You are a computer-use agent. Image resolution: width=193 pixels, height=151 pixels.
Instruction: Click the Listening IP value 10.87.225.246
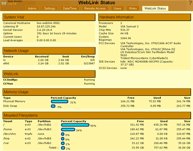pos(46,26)
